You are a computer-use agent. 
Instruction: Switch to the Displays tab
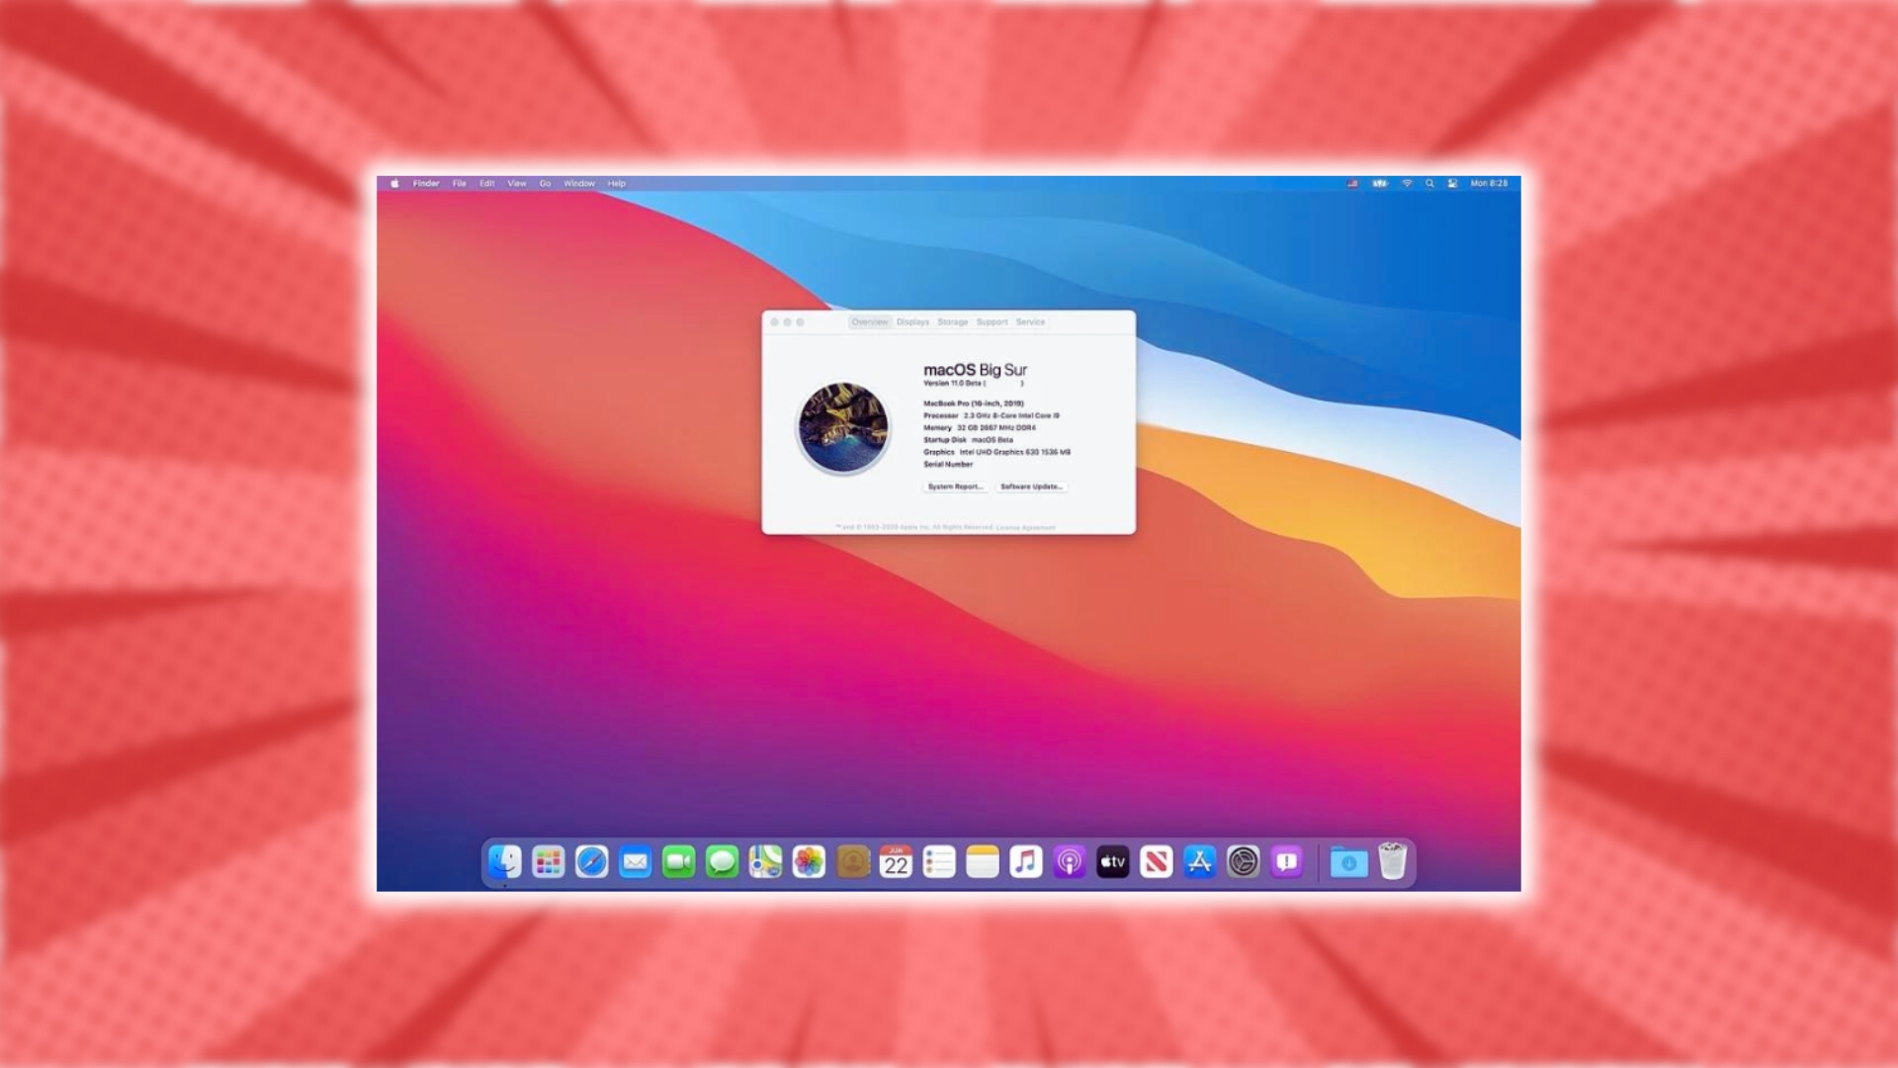[x=912, y=322]
